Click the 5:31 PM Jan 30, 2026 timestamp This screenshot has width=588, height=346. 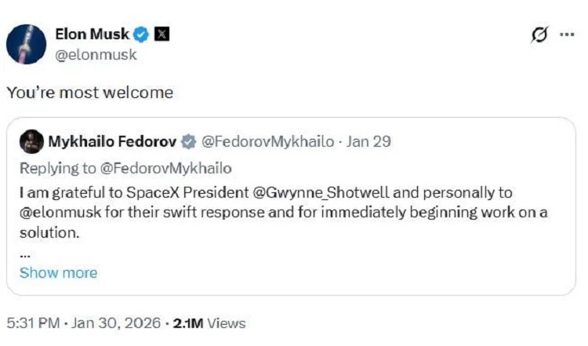(85, 323)
